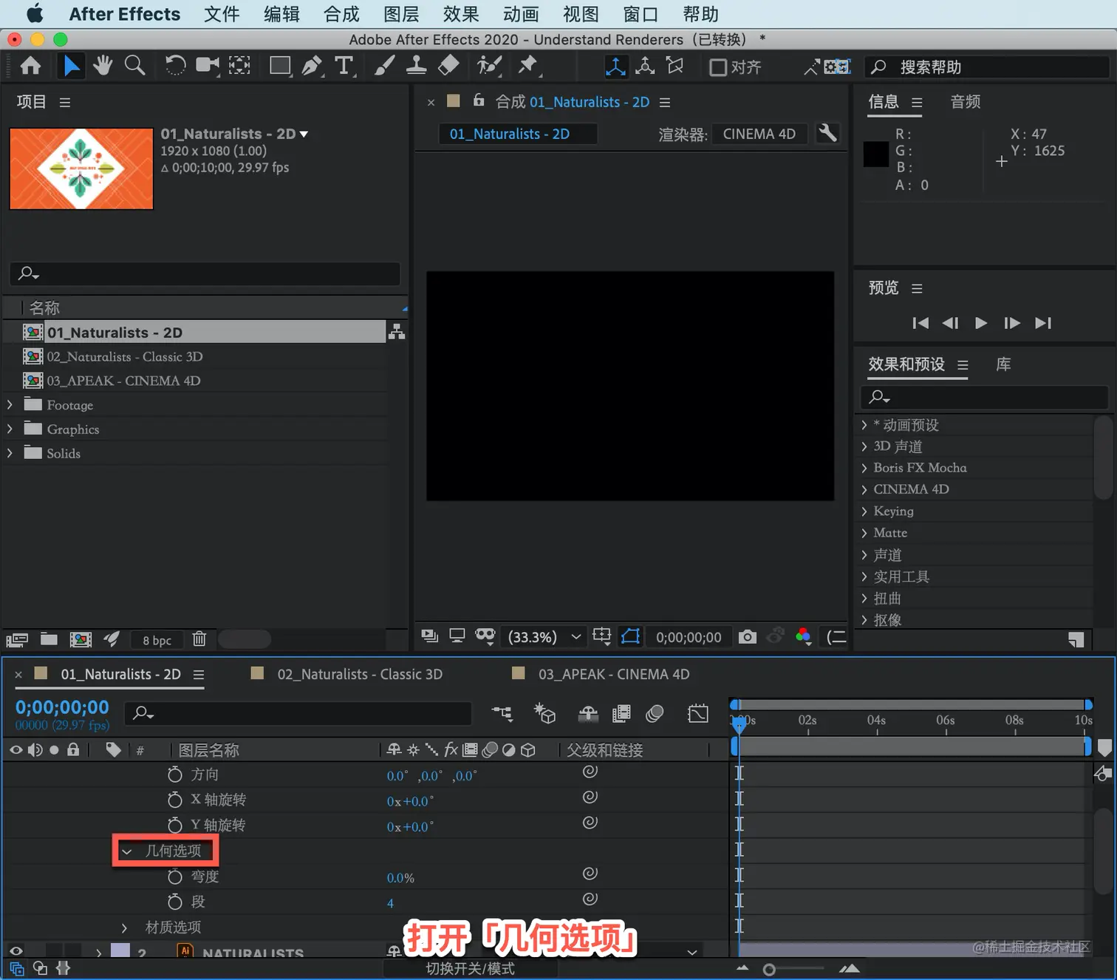The height and width of the screenshot is (980, 1117).
Task: Toggle stopwatch for Y 轴旋转 property
Action: pos(175,825)
